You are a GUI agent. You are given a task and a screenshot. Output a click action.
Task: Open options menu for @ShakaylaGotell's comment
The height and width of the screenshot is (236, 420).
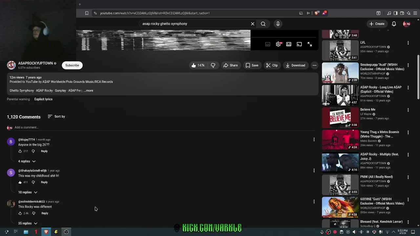[314, 170]
